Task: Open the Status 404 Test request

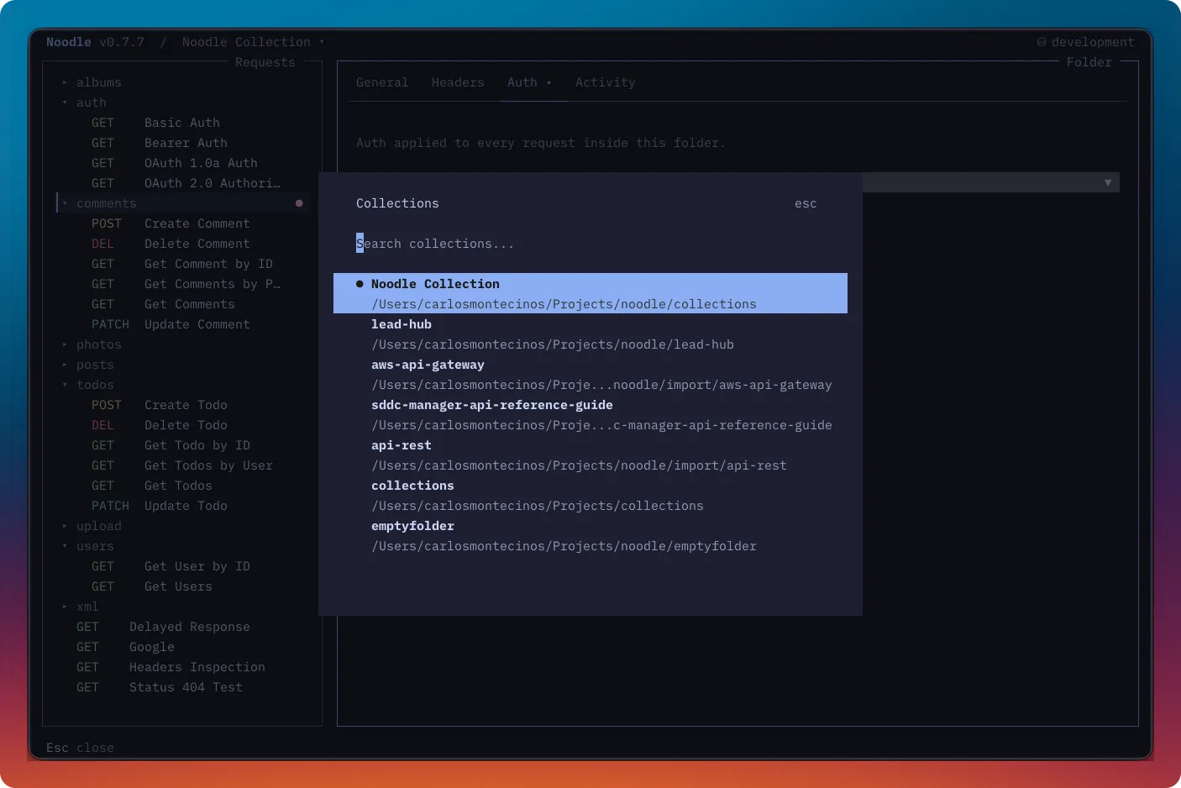Action: pyautogui.click(x=183, y=687)
